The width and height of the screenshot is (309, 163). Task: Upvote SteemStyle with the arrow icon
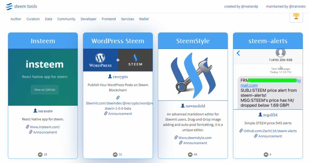pyautogui.click(x=190, y=155)
